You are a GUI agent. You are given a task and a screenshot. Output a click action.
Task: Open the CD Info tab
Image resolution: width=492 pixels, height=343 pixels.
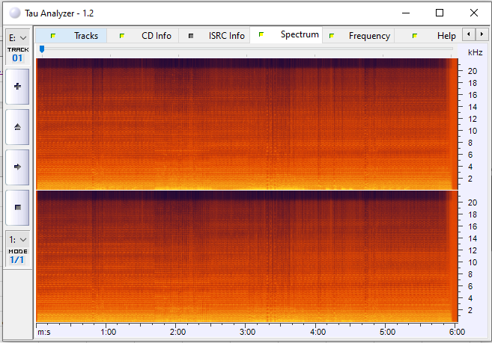(156, 36)
